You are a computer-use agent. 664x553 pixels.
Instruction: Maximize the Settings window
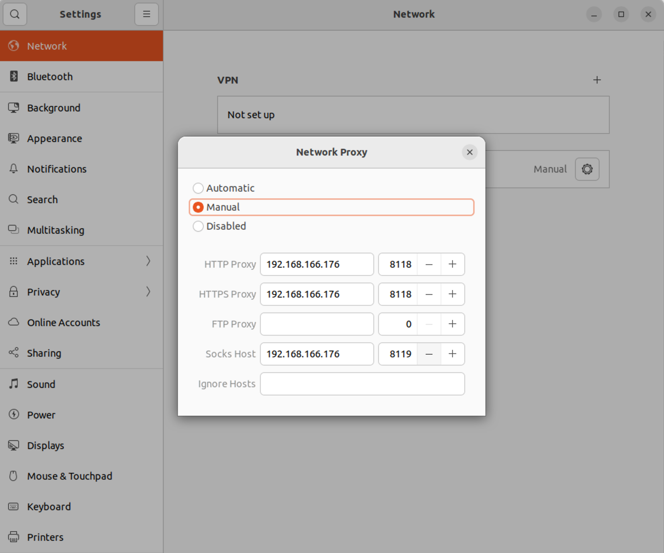point(621,15)
